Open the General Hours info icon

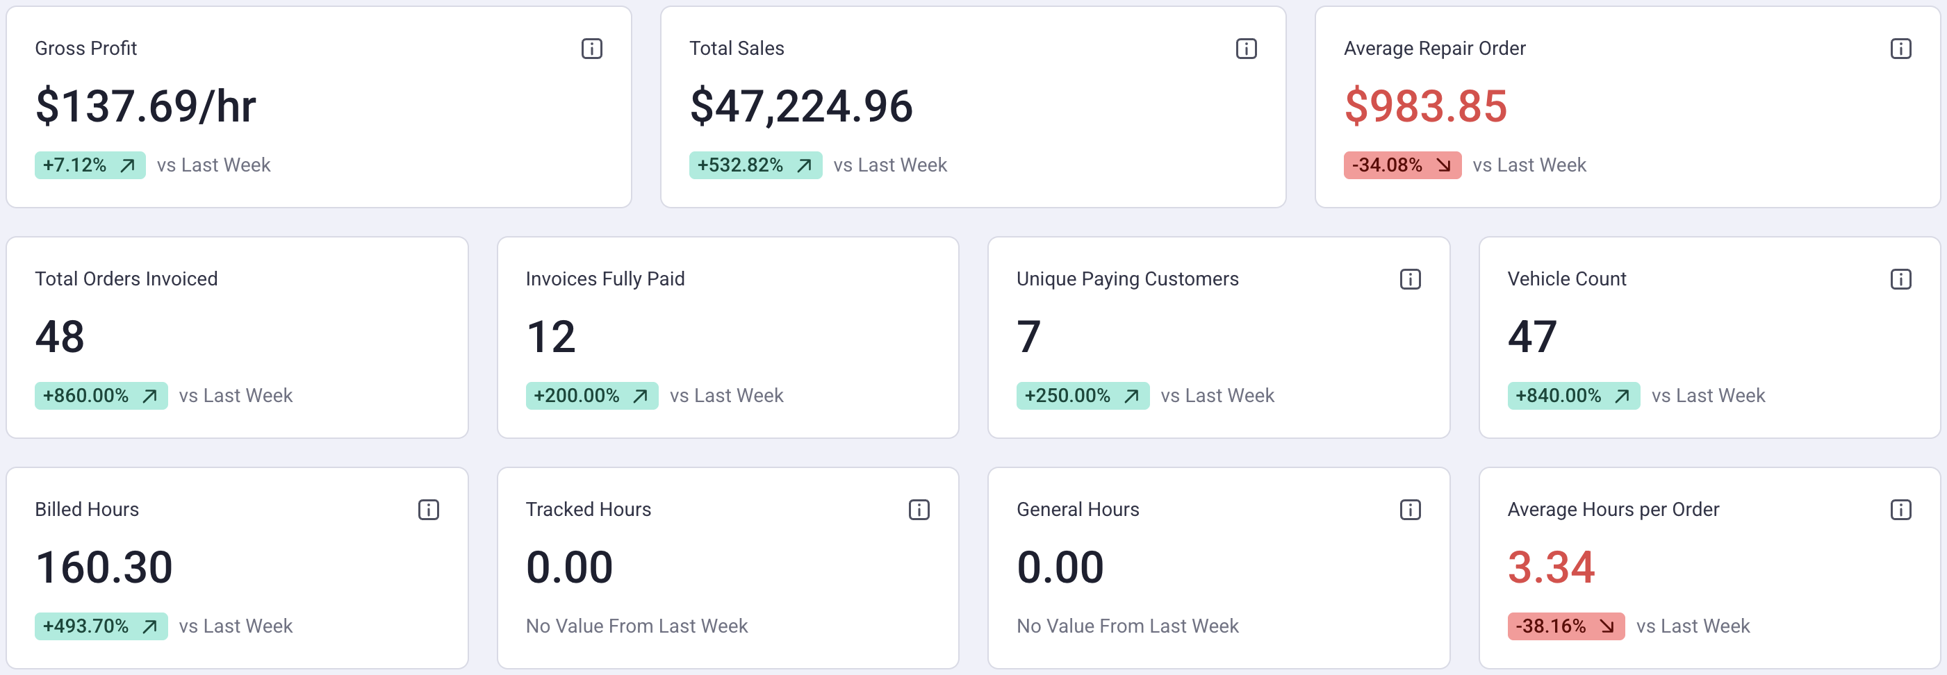click(1411, 510)
